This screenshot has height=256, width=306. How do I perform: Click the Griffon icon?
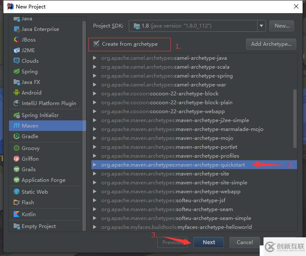(x=17, y=159)
